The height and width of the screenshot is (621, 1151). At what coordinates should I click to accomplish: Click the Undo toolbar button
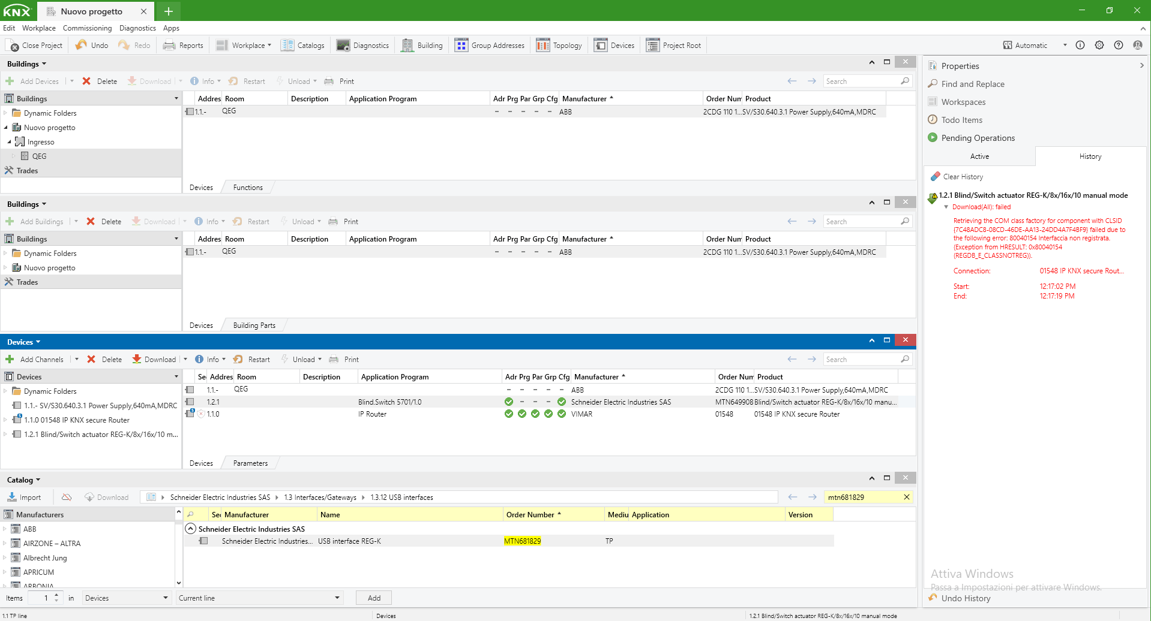tap(92, 46)
